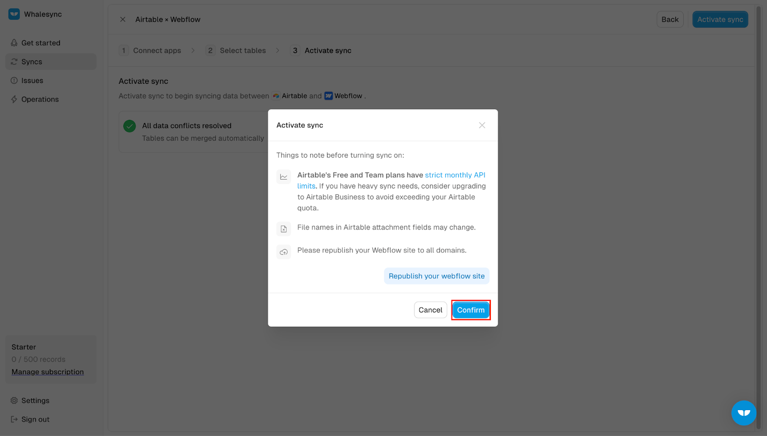
Task: Click the 'Starter' plan label
Action: [23, 347]
